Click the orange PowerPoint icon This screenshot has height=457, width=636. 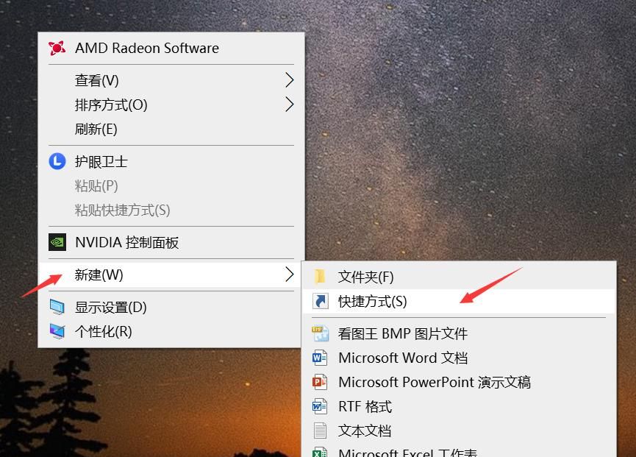click(x=320, y=382)
